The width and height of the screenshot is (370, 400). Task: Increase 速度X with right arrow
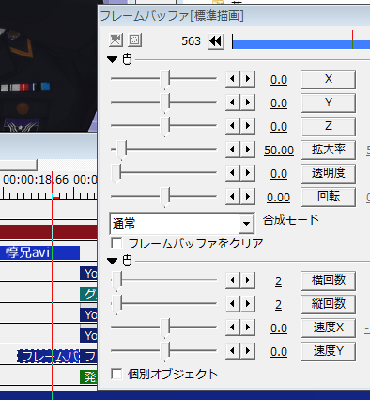coord(248,328)
